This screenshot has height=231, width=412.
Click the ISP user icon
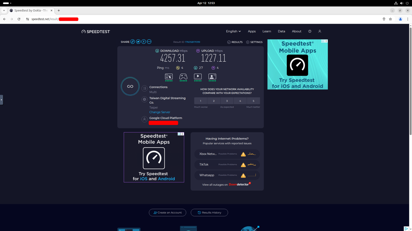(x=144, y=119)
